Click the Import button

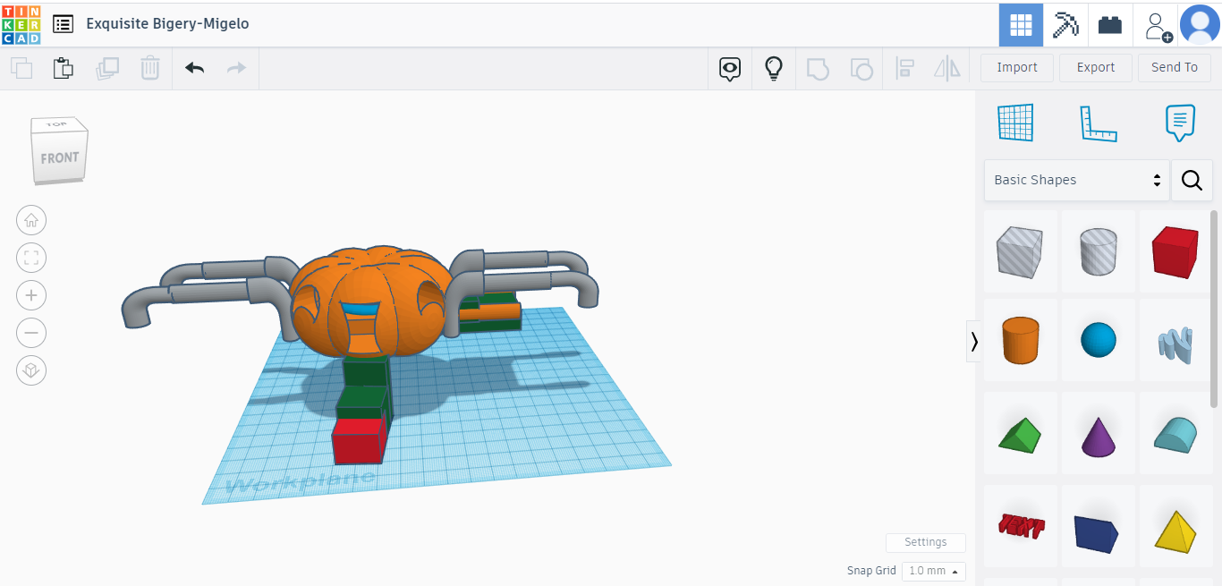coord(1017,67)
